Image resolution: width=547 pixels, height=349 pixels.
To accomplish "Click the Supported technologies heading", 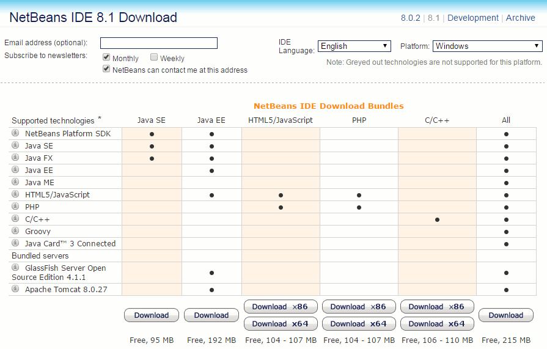I will coord(53,121).
